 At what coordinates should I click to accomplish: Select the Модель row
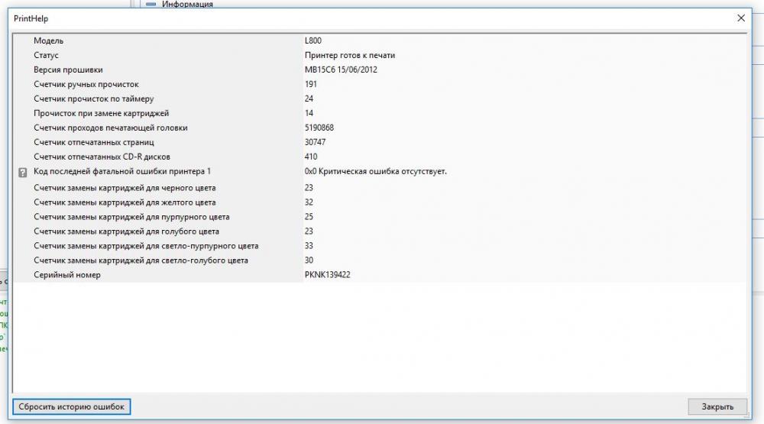(x=380, y=40)
